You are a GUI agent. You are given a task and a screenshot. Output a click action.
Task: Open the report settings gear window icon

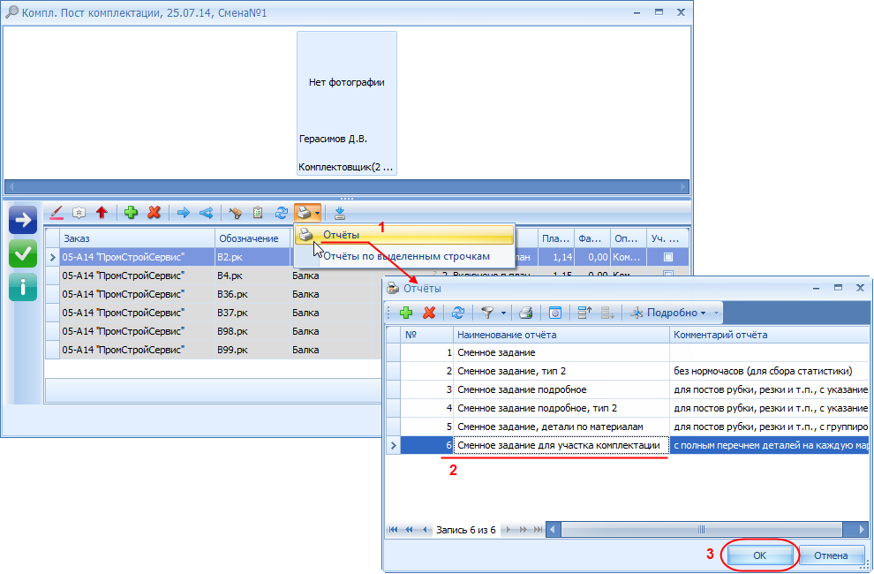555,313
